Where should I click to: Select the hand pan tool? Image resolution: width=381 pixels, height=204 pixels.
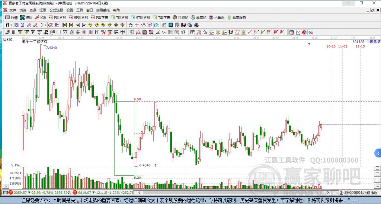point(131,25)
